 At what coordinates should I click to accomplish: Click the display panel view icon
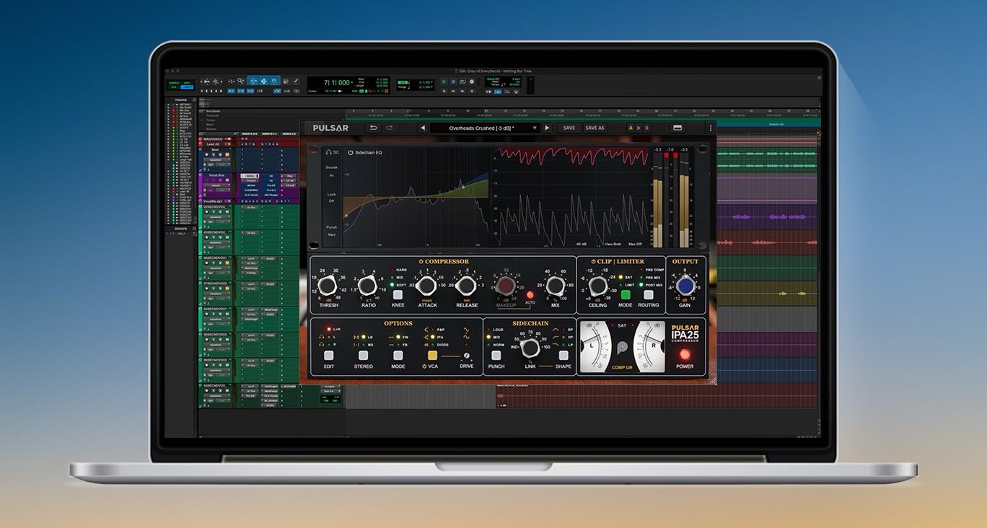point(677,128)
